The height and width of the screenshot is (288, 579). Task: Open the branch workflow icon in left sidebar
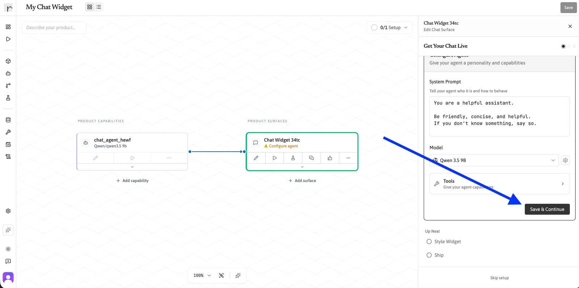(8, 86)
